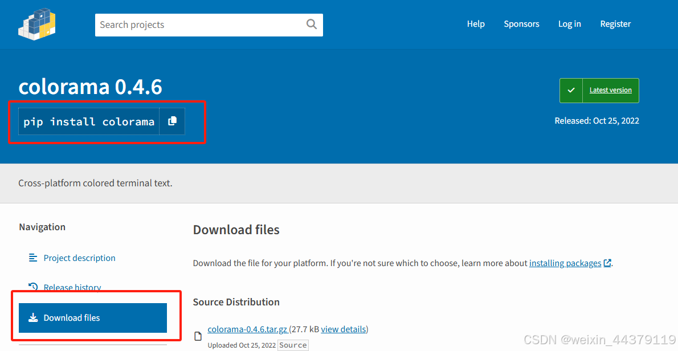
Task: Click the Release history clock icon
Action: click(33, 287)
